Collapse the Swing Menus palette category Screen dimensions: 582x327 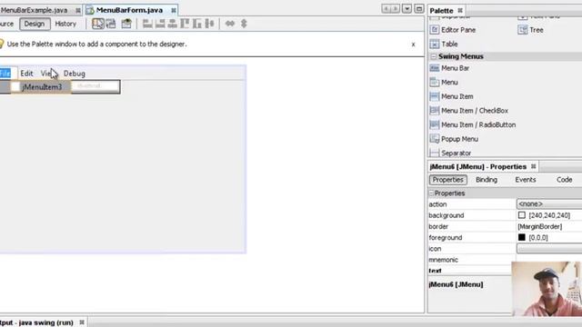tap(434, 56)
